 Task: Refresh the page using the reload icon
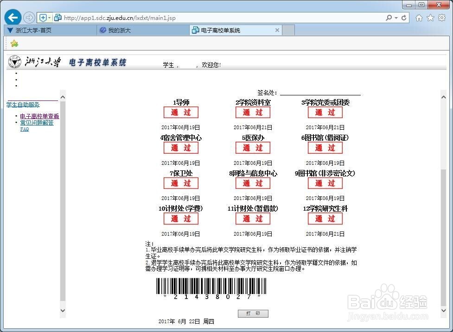pyautogui.click(x=404, y=18)
